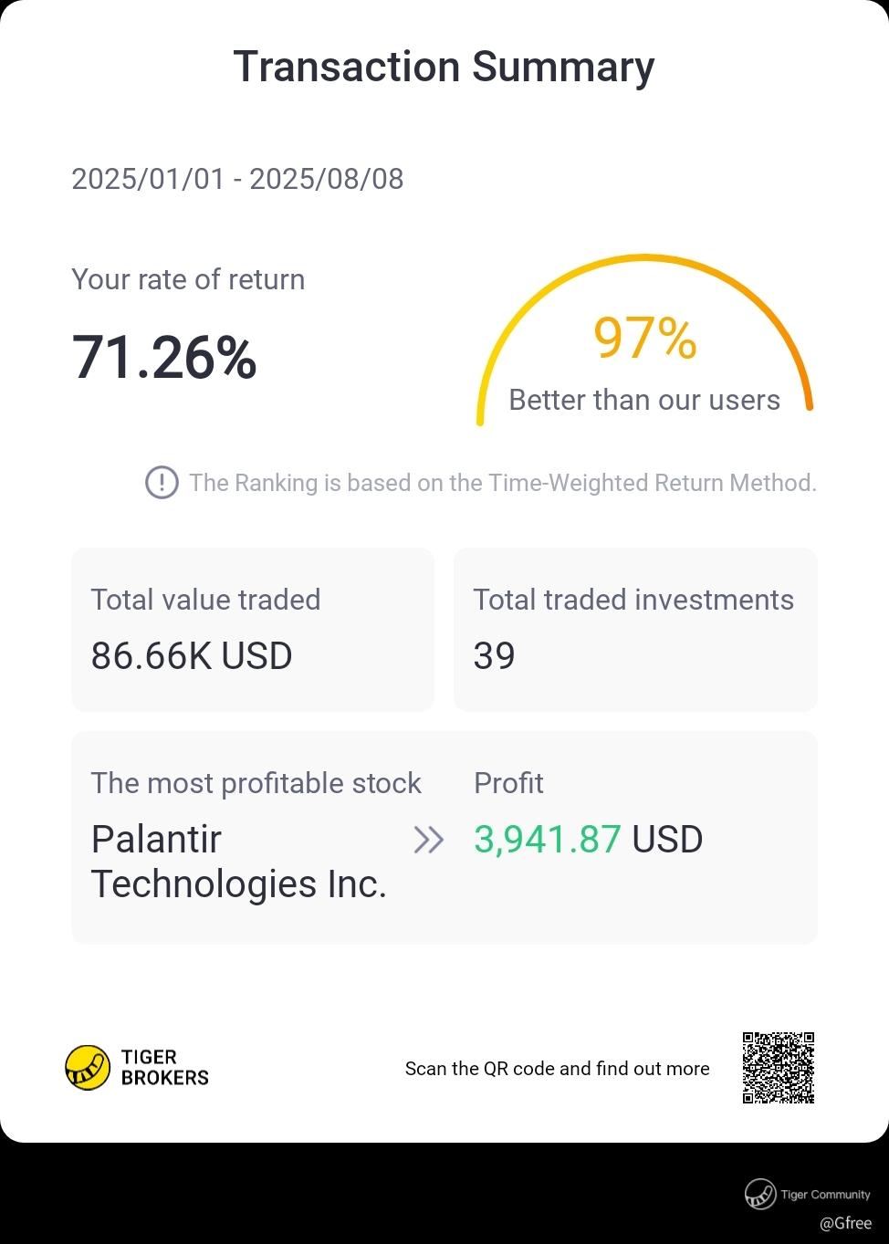Viewport: 889px width, 1244px height.
Task: Click the 'Better than our users' label
Action: pos(644,400)
